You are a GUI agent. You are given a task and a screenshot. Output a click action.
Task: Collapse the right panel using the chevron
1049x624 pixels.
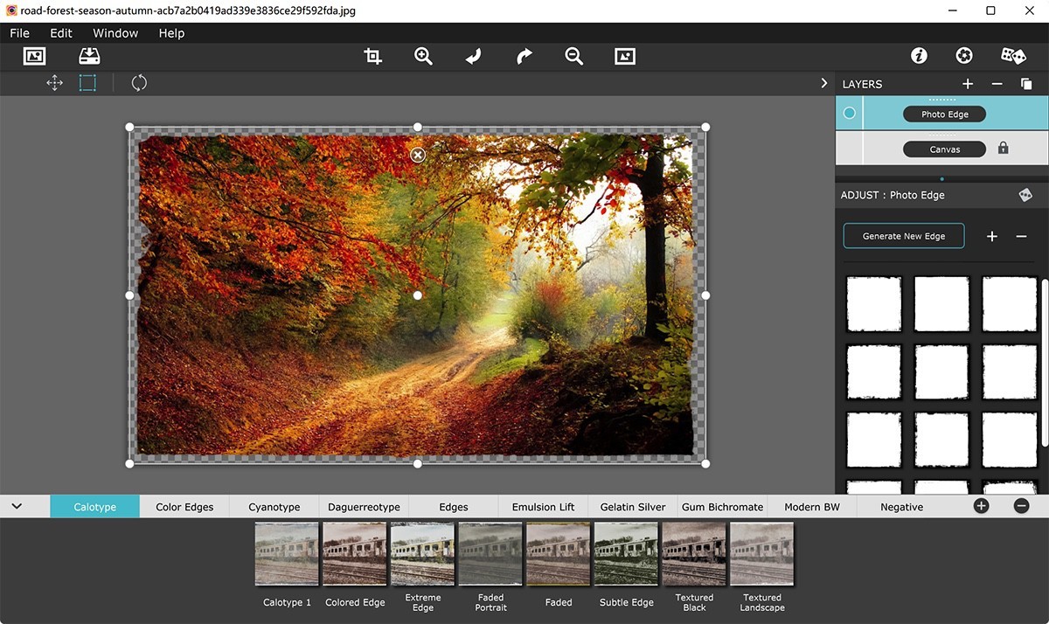click(x=823, y=83)
